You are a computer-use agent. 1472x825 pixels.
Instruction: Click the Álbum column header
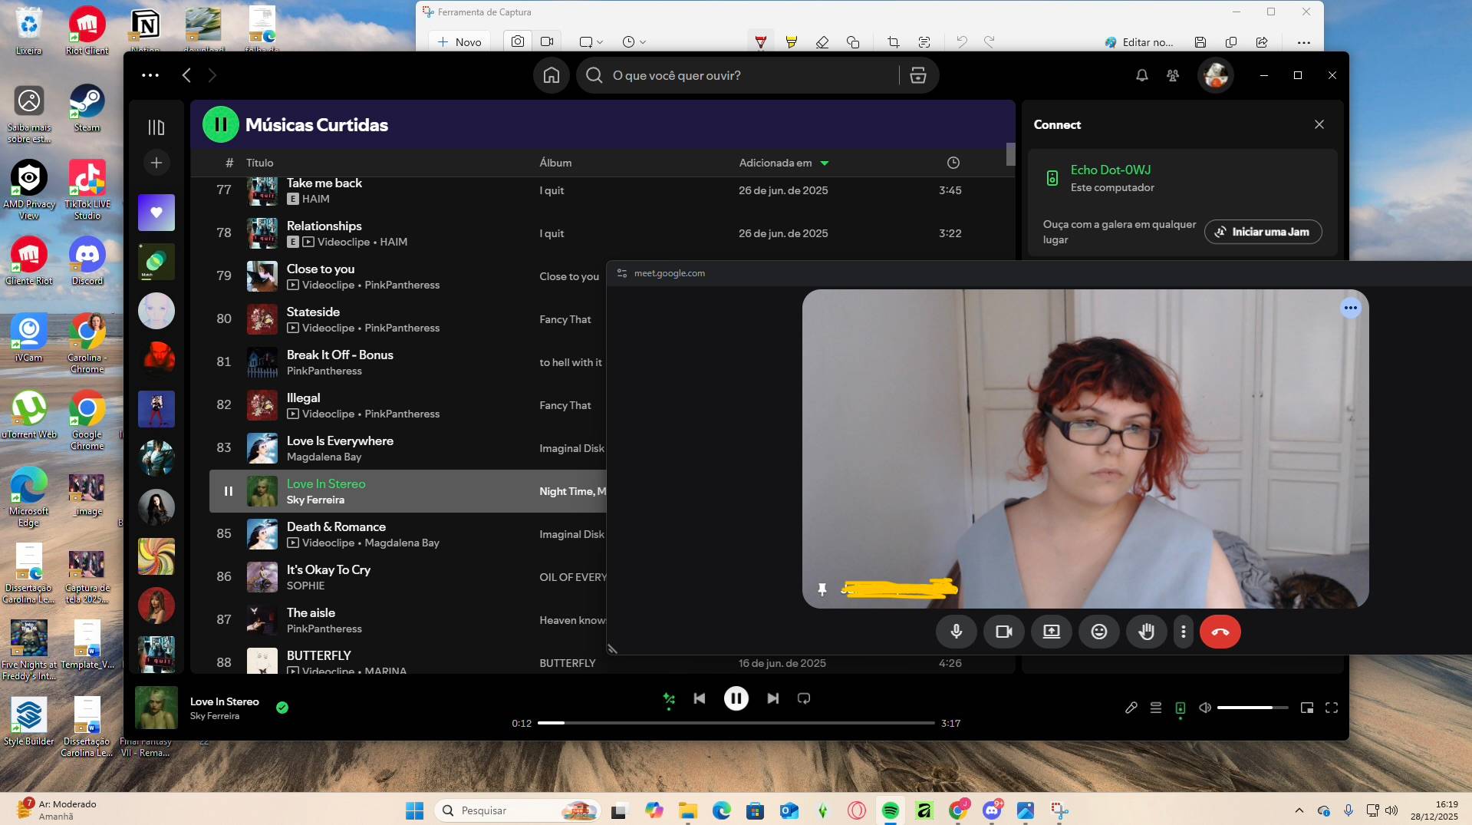(x=555, y=163)
